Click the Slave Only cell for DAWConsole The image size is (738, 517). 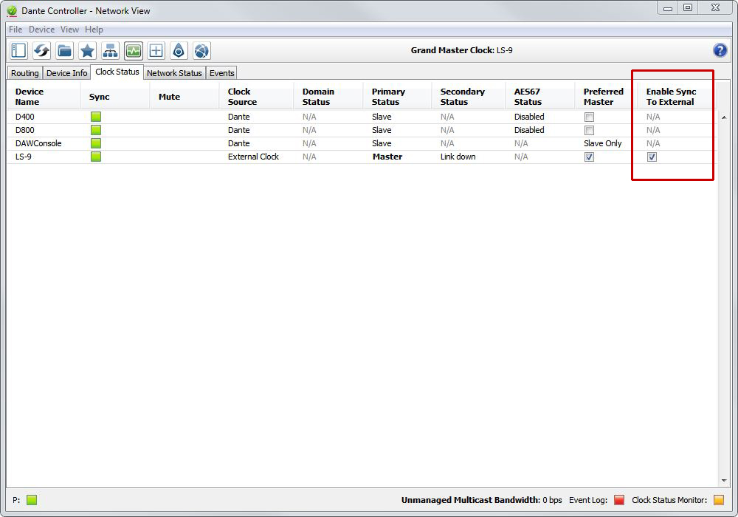(603, 143)
